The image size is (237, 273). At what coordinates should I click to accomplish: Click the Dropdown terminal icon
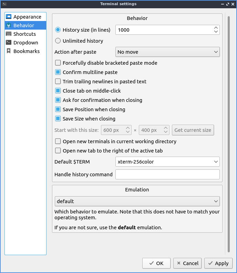click(x=9, y=43)
